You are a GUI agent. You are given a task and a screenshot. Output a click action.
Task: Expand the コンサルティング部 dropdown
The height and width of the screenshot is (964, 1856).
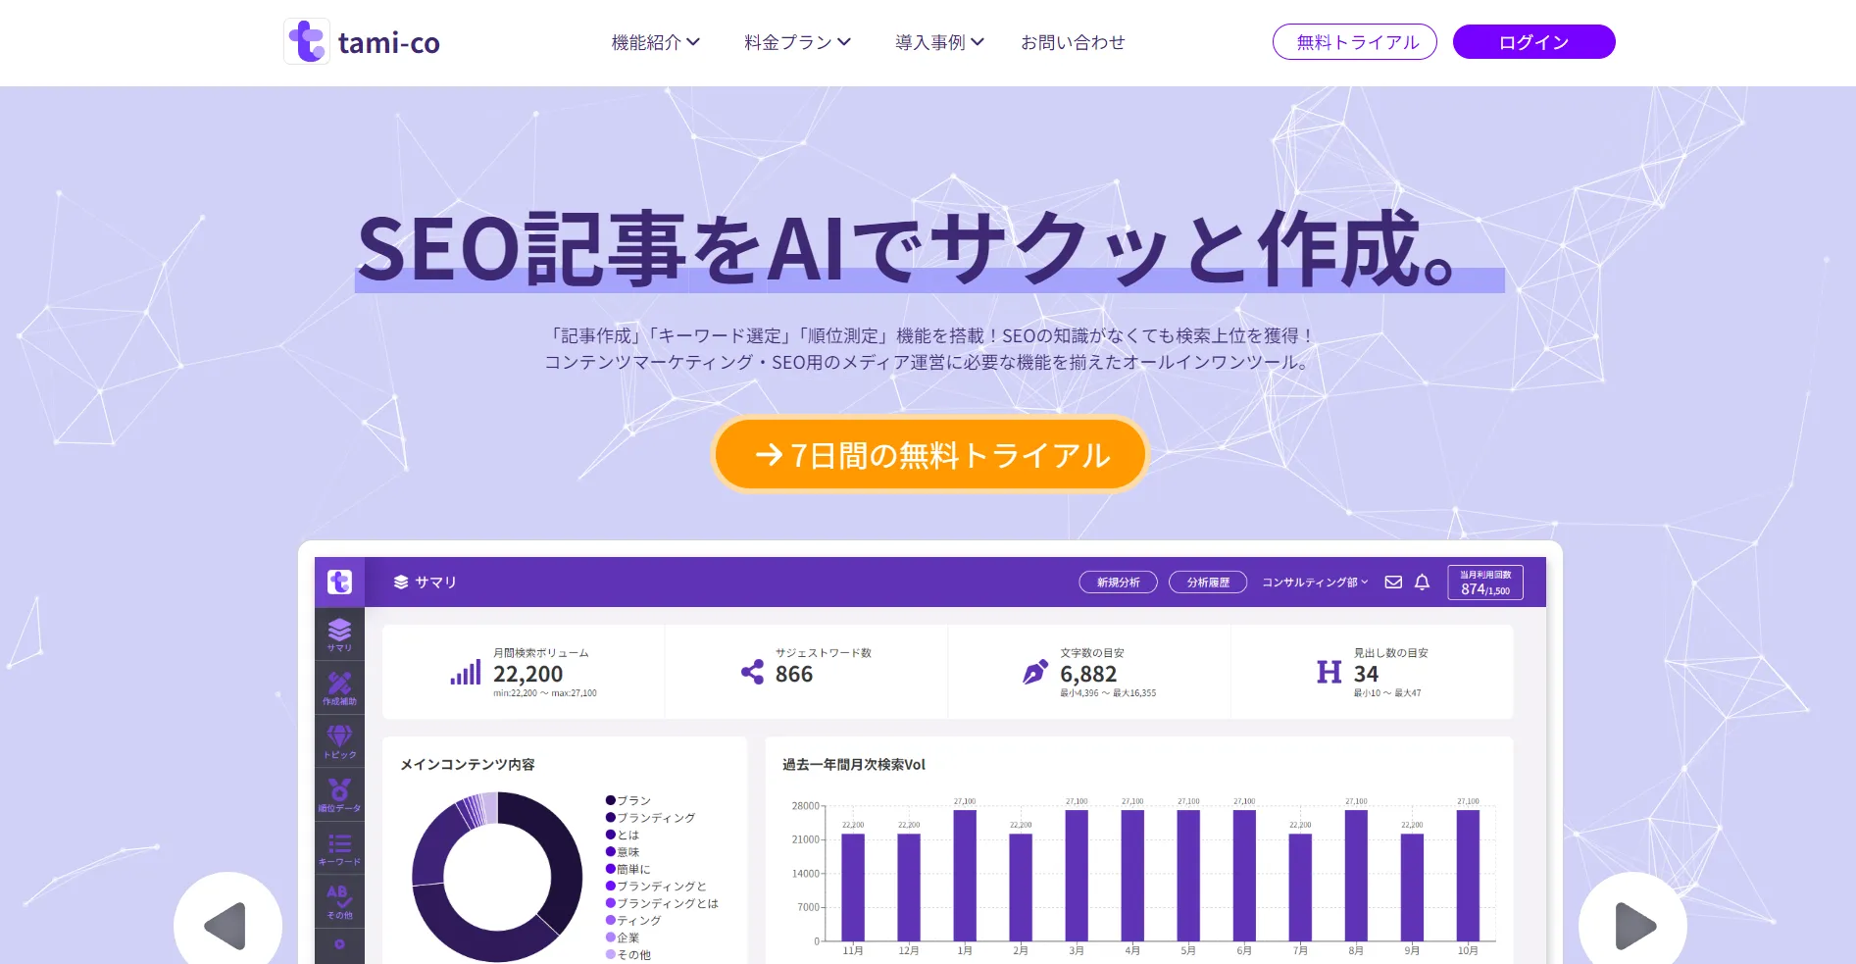pos(1314,583)
